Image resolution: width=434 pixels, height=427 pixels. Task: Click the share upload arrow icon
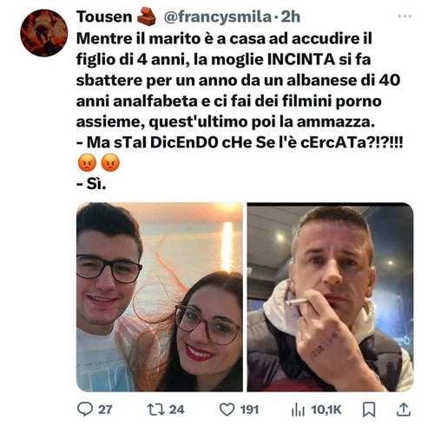point(404,410)
